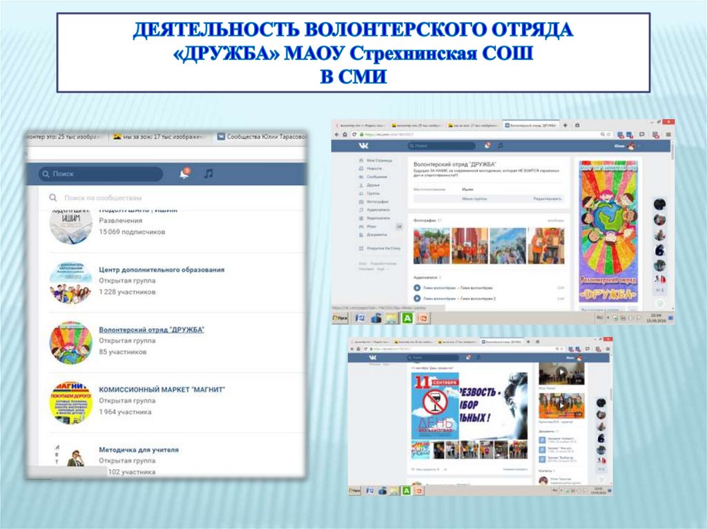Play the top video thumbnail in bottom screenshot
Screen dimensions: 707x529
[x=561, y=374]
